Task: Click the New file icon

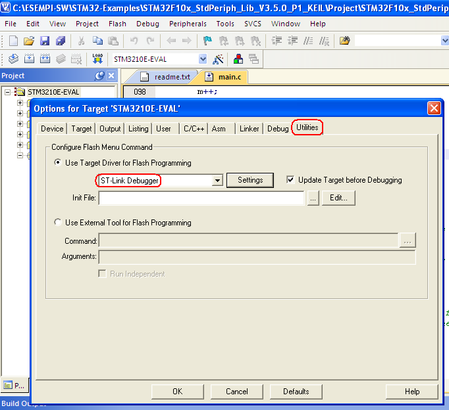Action: click(13, 41)
